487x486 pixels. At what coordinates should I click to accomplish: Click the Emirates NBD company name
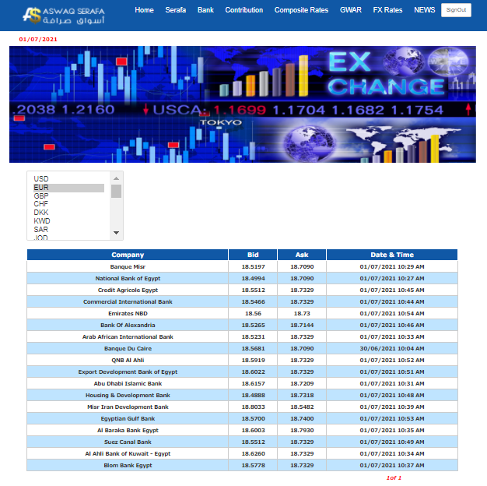(x=128, y=313)
